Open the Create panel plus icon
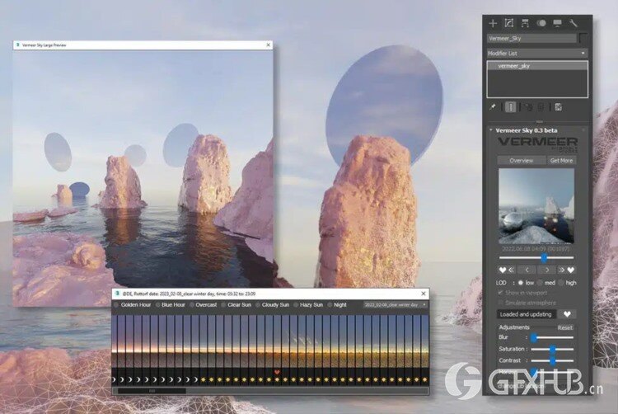618x414 pixels. pos(493,23)
